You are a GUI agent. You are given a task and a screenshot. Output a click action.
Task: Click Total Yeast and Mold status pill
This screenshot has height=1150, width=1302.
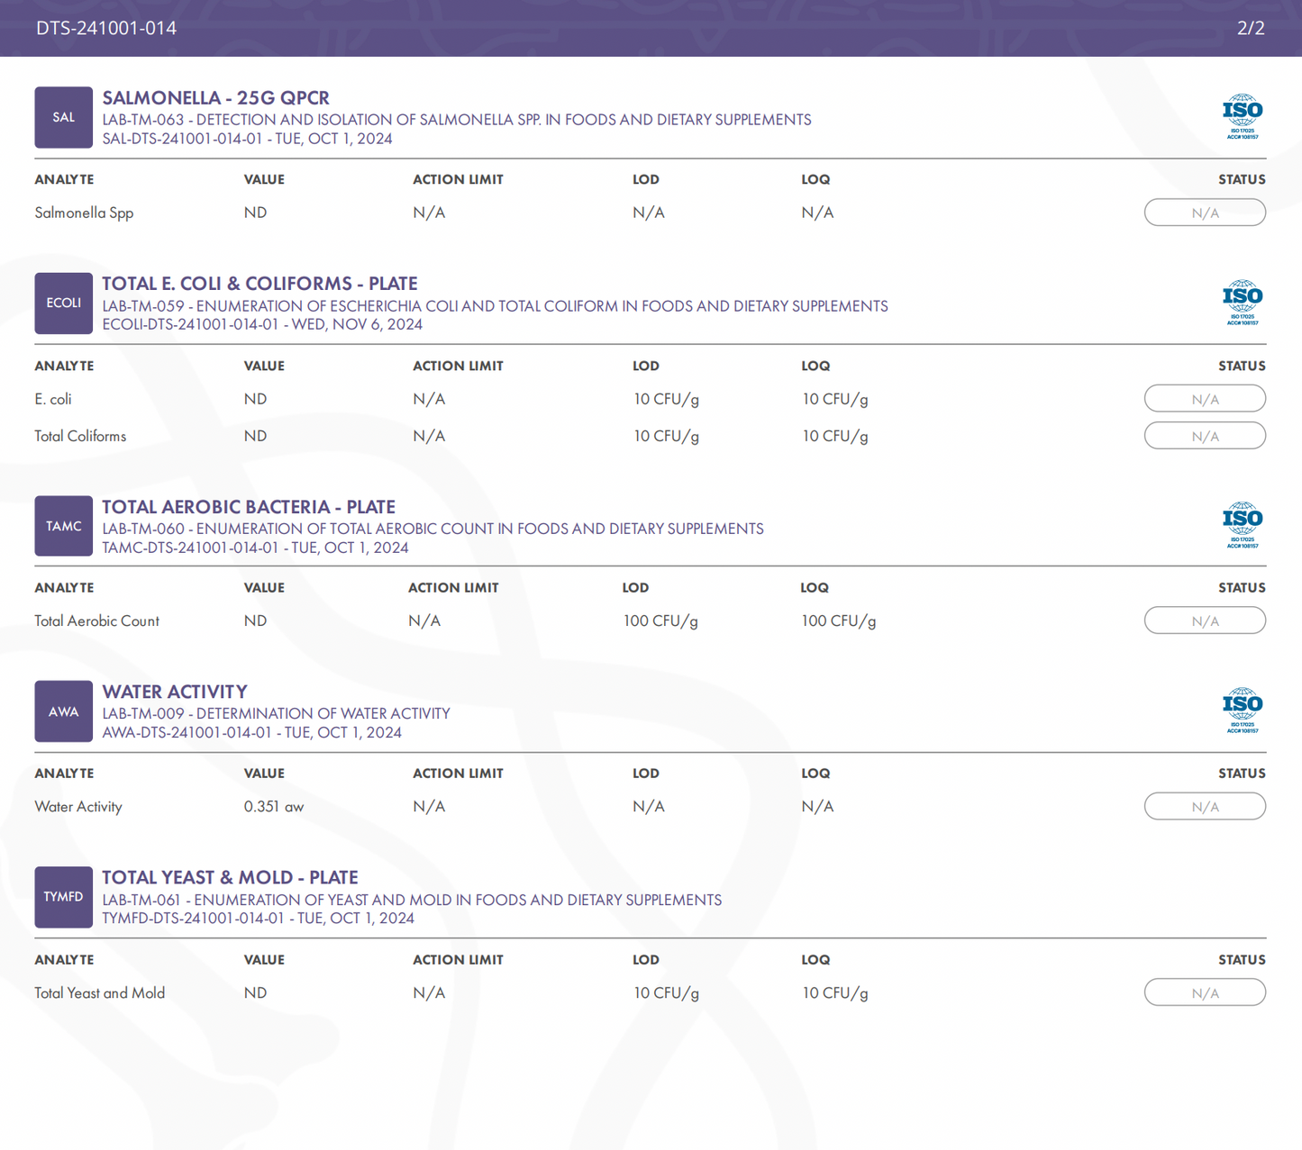point(1205,992)
